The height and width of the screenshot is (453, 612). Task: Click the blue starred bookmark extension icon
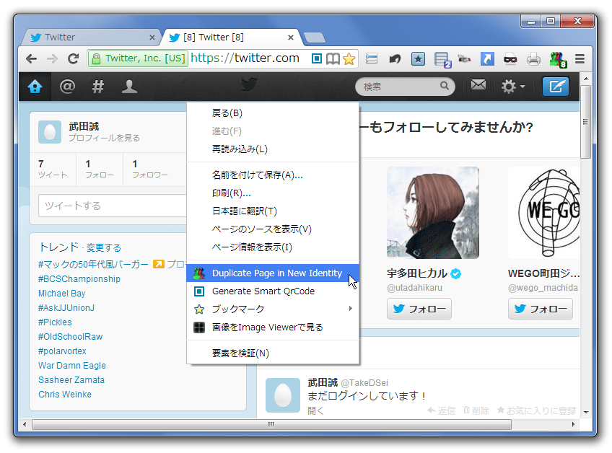pos(418,59)
